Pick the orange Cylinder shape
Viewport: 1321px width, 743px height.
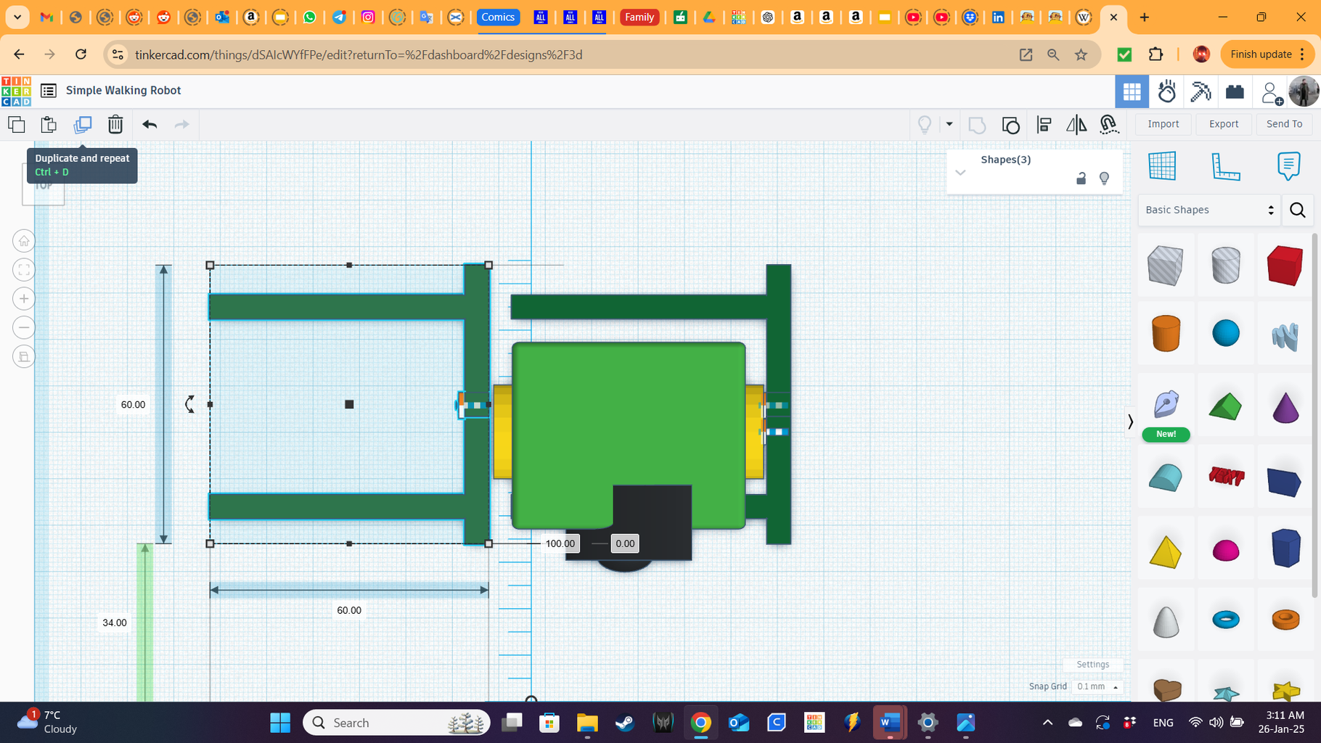[1166, 333]
